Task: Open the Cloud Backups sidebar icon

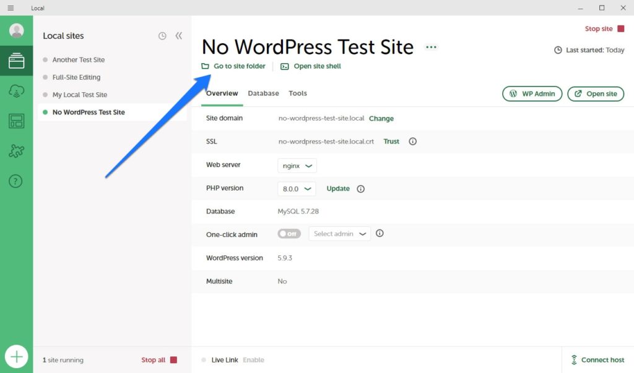Action: pyautogui.click(x=17, y=91)
